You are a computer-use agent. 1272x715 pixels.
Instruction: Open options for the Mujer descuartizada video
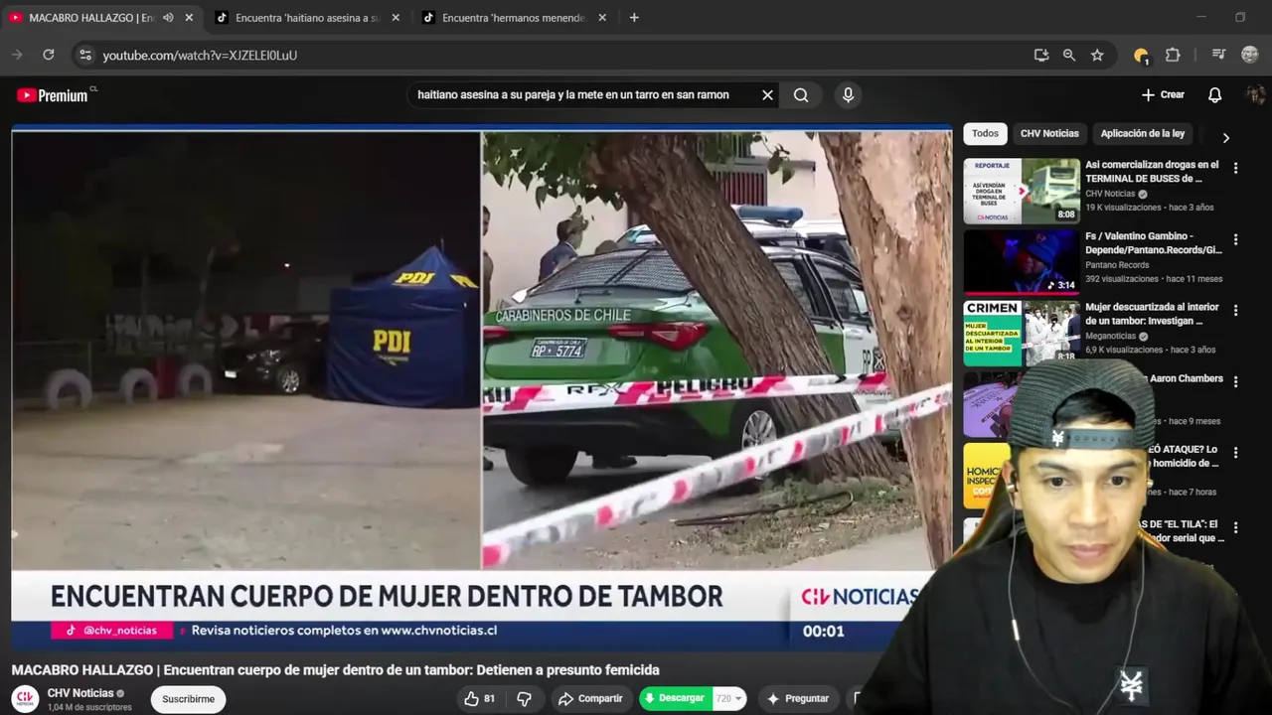point(1235,311)
